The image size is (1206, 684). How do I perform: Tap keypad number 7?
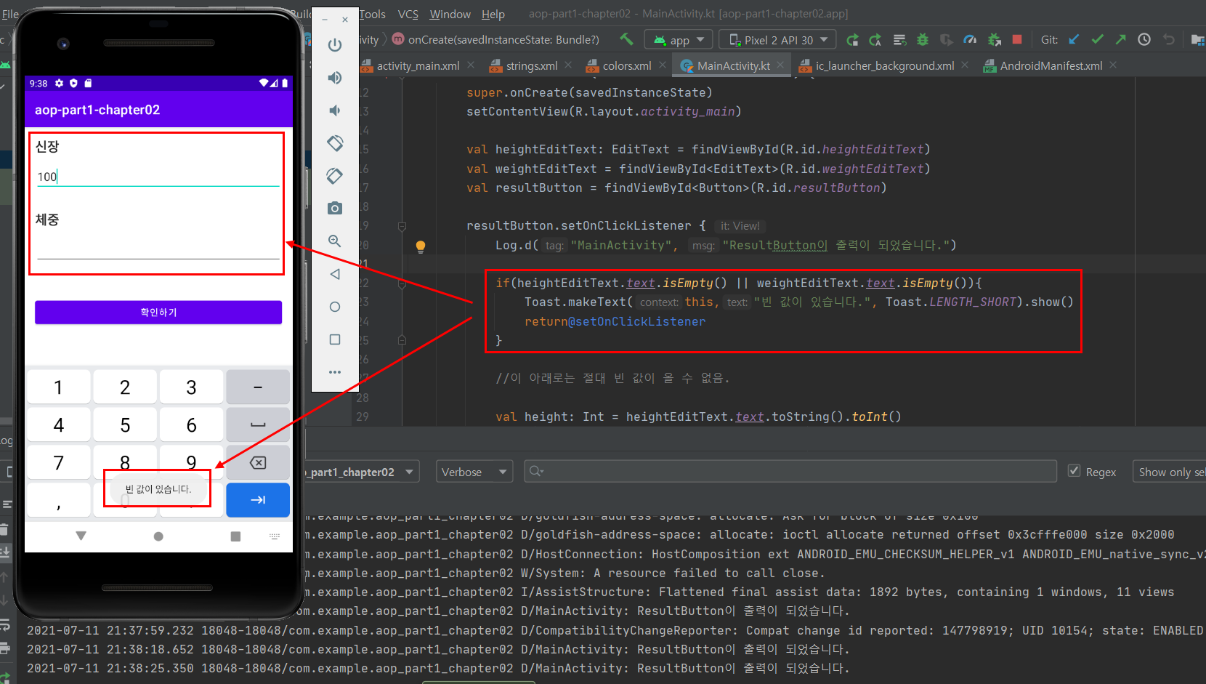click(59, 463)
